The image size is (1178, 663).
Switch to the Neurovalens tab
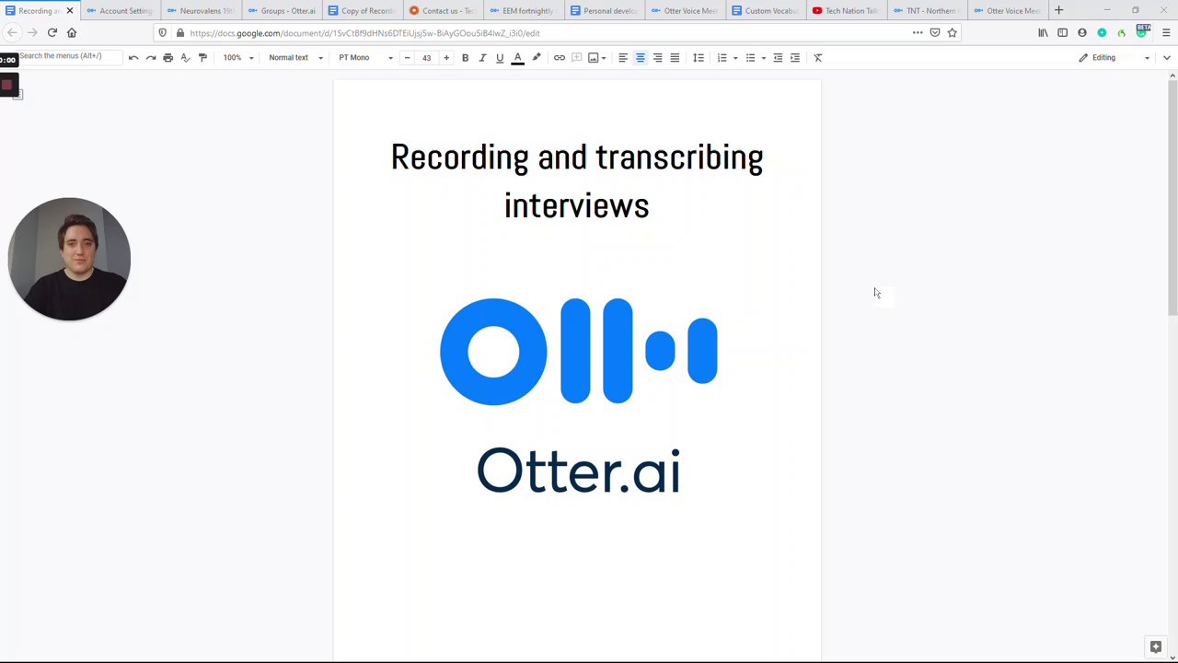[201, 10]
